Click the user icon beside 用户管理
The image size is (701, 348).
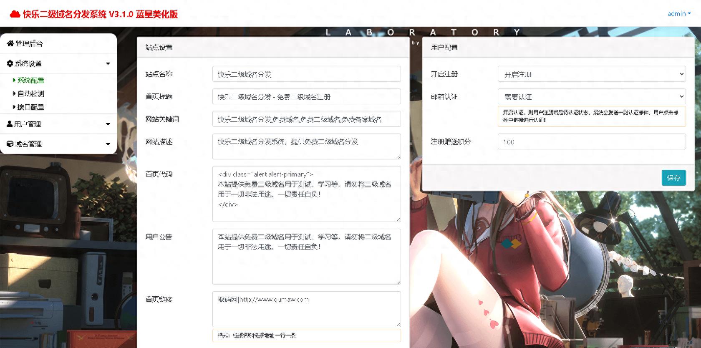10,124
